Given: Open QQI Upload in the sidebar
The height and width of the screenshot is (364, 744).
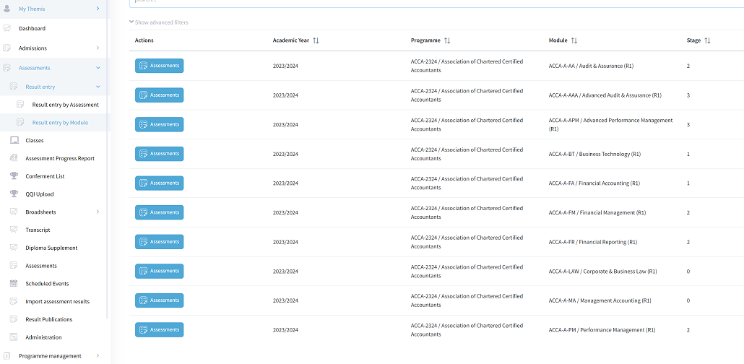Looking at the screenshot, I should [x=40, y=194].
